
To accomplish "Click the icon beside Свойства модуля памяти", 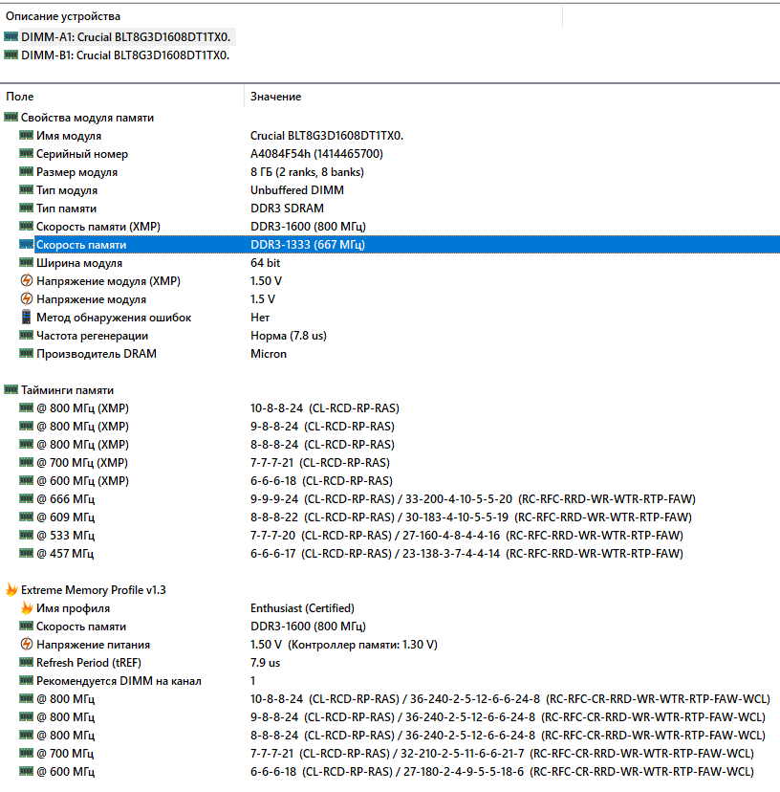I will pyautogui.click(x=11, y=118).
